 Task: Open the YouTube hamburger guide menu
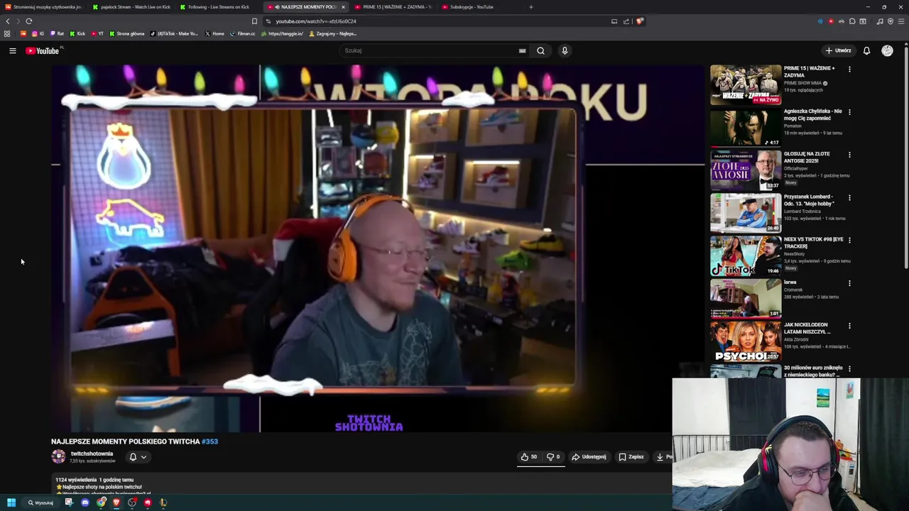point(12,50)
